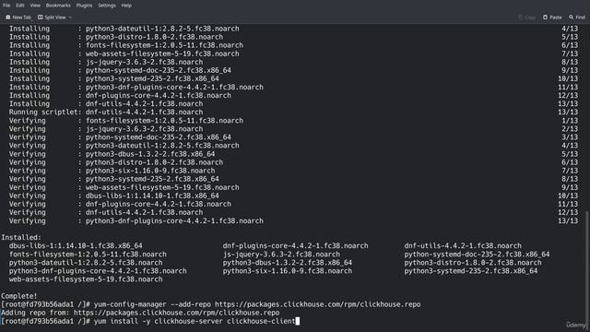The width and height of the screenshot is (590, 332).
Task: Open the Help menu
Action: click(x=126, y=6)
